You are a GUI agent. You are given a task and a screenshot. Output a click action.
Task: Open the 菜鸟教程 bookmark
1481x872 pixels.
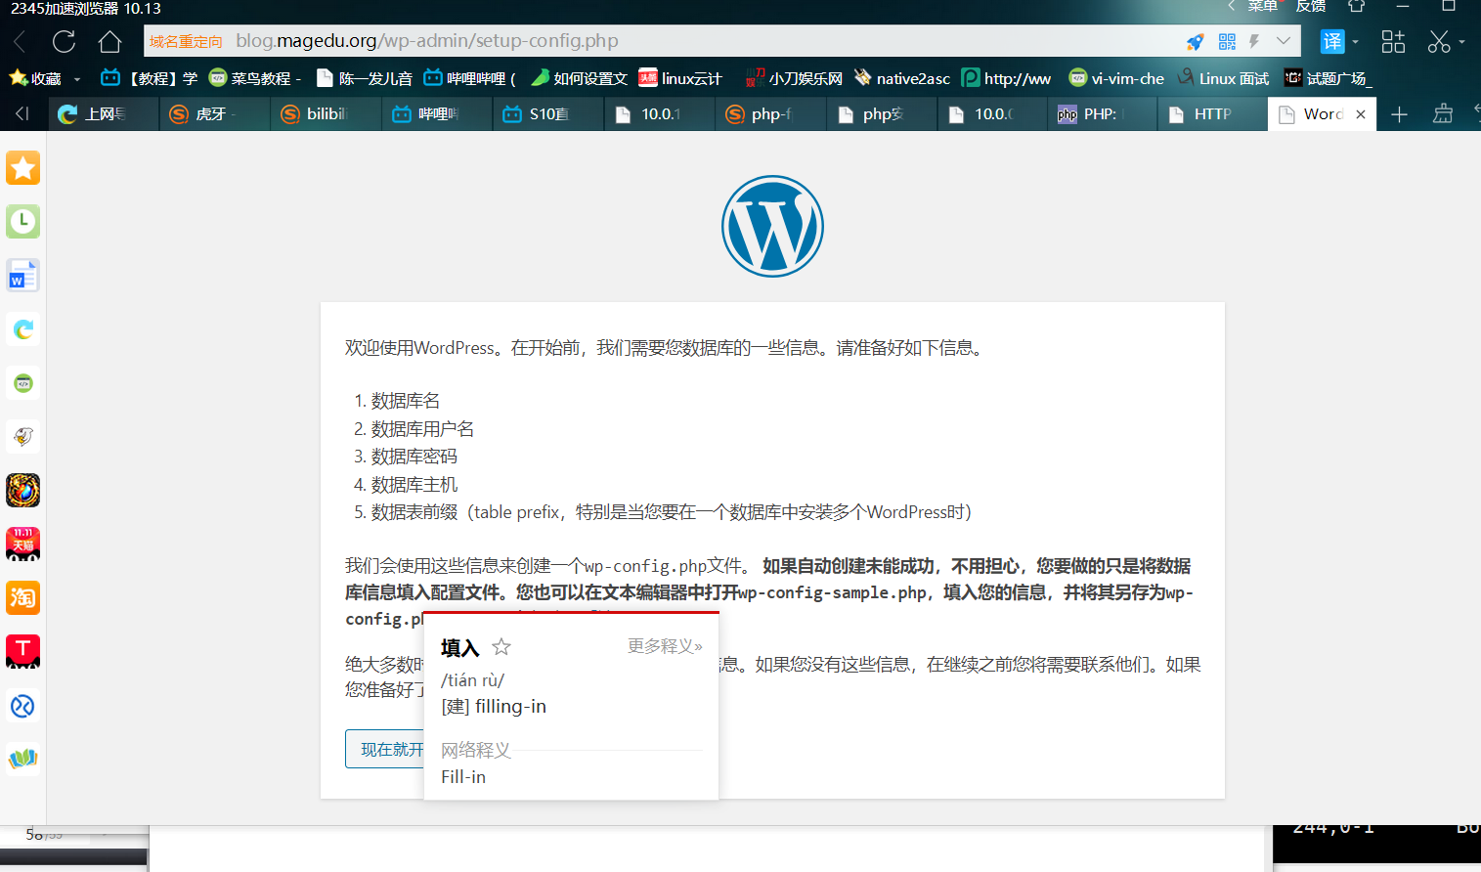(x=255, y=78)
